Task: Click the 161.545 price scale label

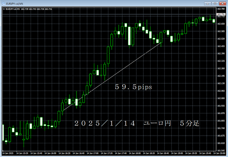Action: click(221, 151)
